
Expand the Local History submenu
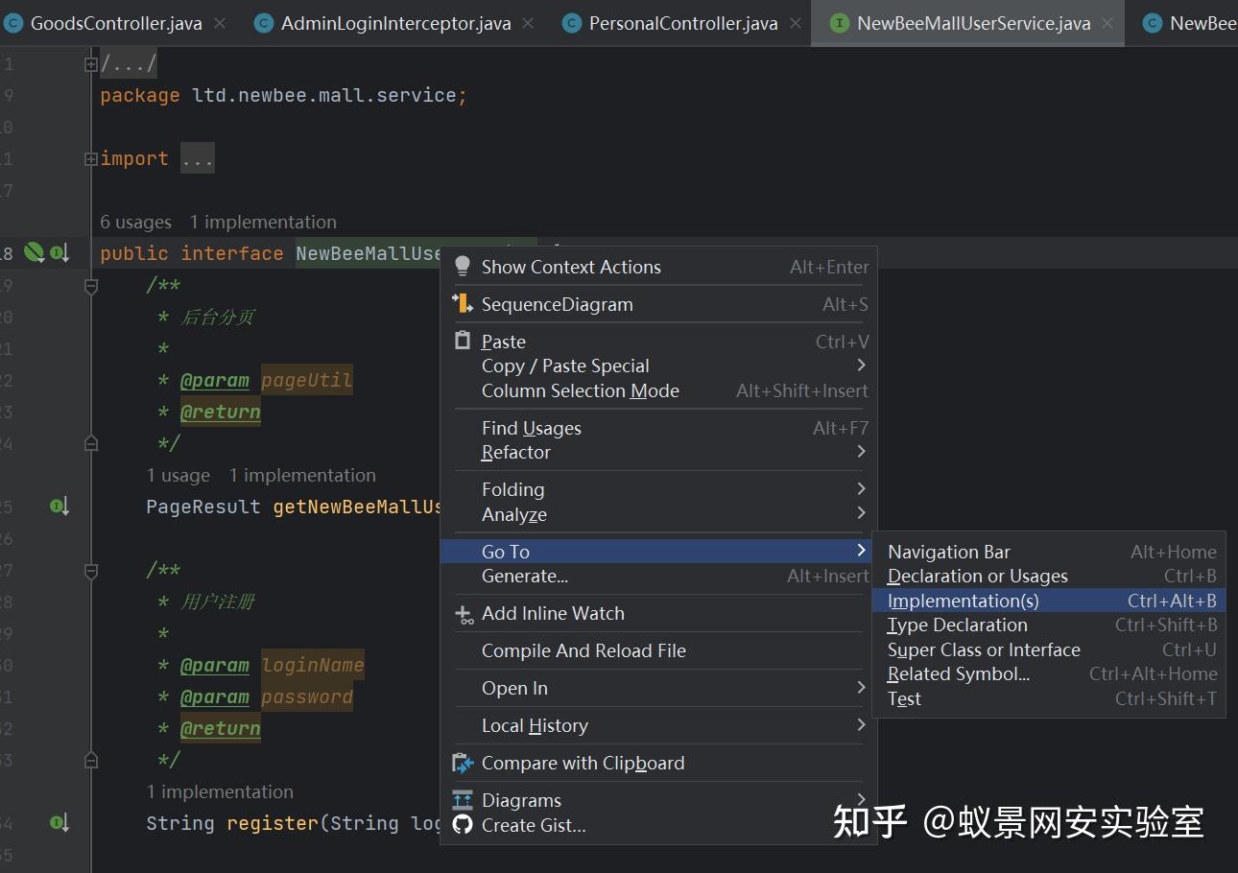(x=535, y=726)
